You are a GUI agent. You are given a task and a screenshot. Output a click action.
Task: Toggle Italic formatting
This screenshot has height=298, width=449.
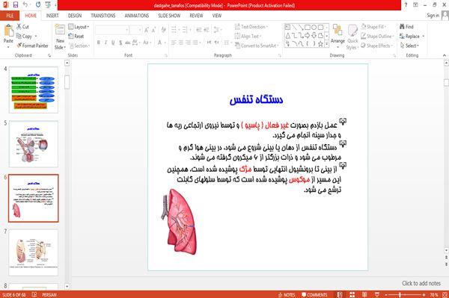pyautogui.click(x=106, y=43)
